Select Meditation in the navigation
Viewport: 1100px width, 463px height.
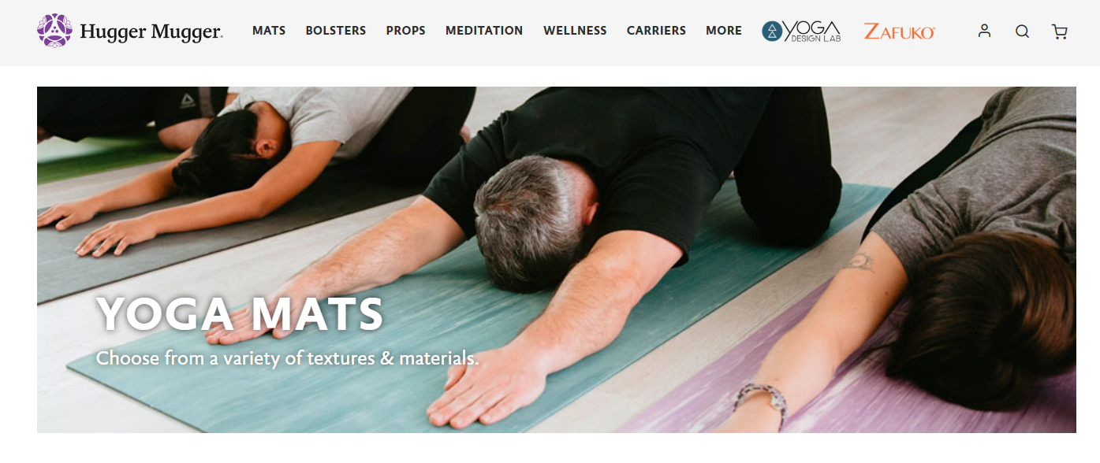tap(484, 31)
